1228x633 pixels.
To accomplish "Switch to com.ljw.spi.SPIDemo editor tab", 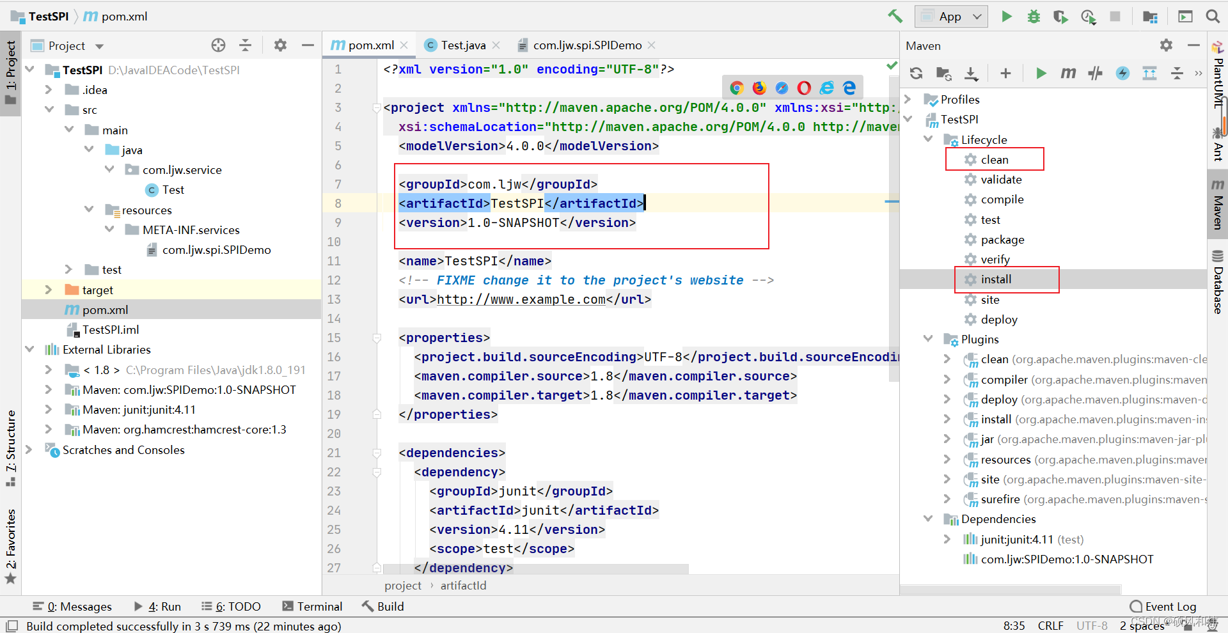I will coord(587,45).
